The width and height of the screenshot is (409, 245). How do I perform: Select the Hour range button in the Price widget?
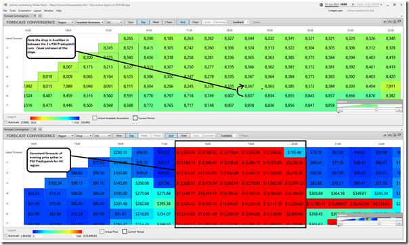[119, 135]
